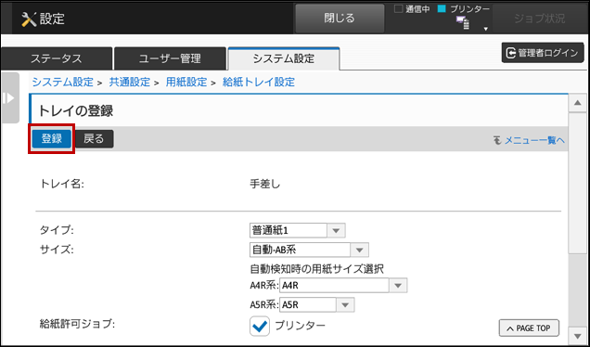
Task: Click the return arrow icon beside メニュー一覧へ
Action: [497, 140]
